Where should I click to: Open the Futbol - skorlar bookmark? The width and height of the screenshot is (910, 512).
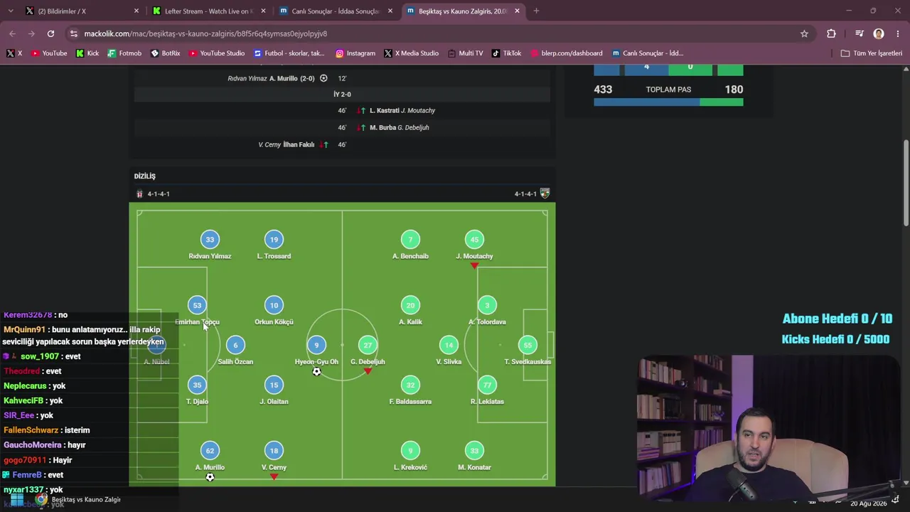click(x=289, y=53)
